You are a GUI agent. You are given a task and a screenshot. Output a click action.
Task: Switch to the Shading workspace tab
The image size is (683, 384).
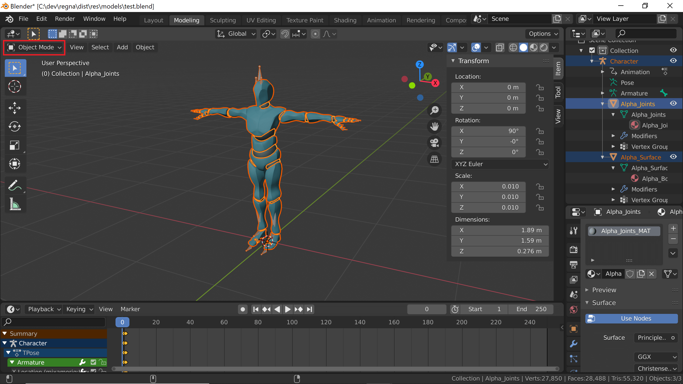(x=345, y=20)
